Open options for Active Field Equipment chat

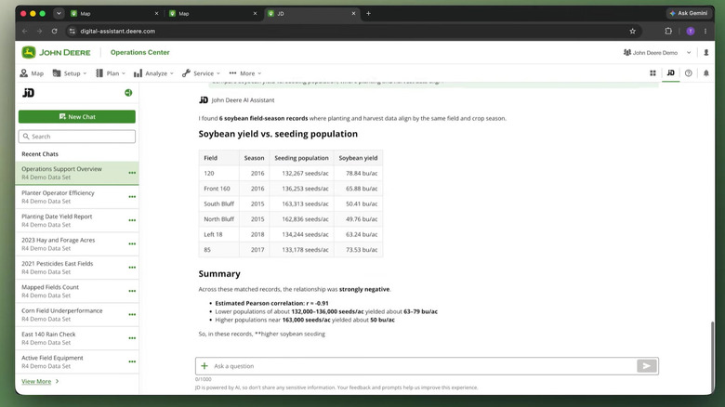[132, 361]
